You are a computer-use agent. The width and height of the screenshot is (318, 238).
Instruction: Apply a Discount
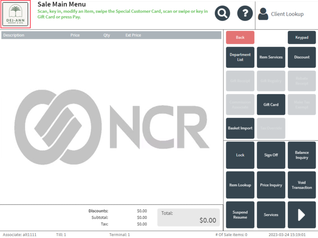302,57
